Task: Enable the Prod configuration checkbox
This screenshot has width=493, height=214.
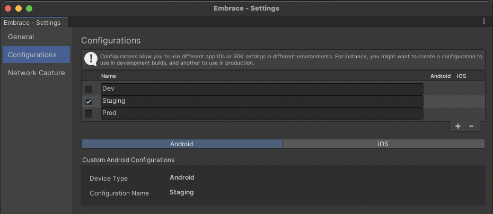Action: point(89,114)
